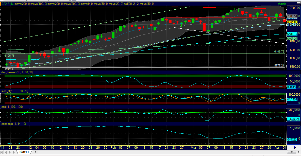Click the first-sheet navigation arrow icon

click(x=2, y=152)
